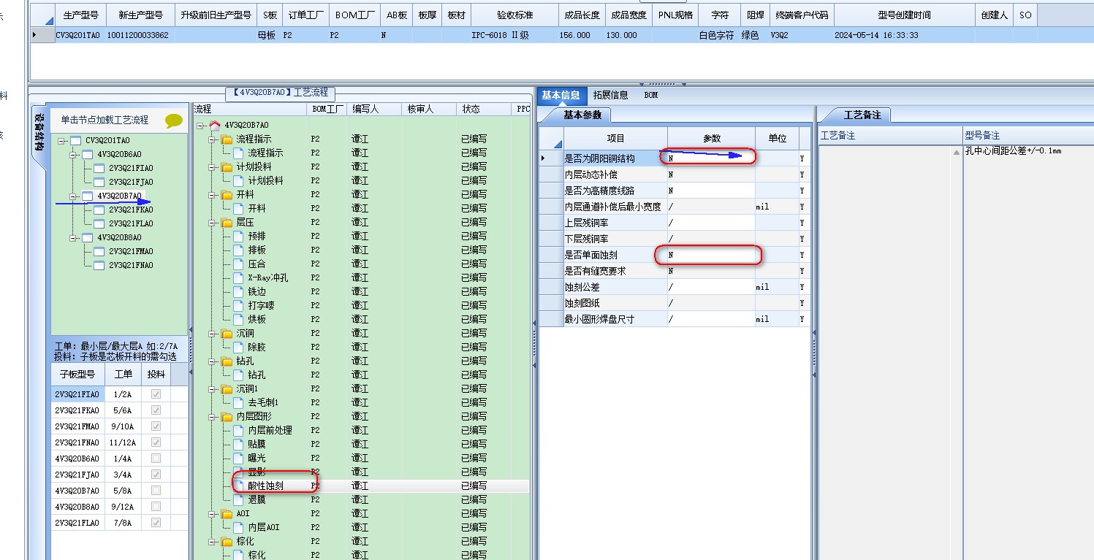Edit parameter value for 是否单面蚀刻
The width and height of the screenshot is (1094, 560).
(x=711, y=255)
